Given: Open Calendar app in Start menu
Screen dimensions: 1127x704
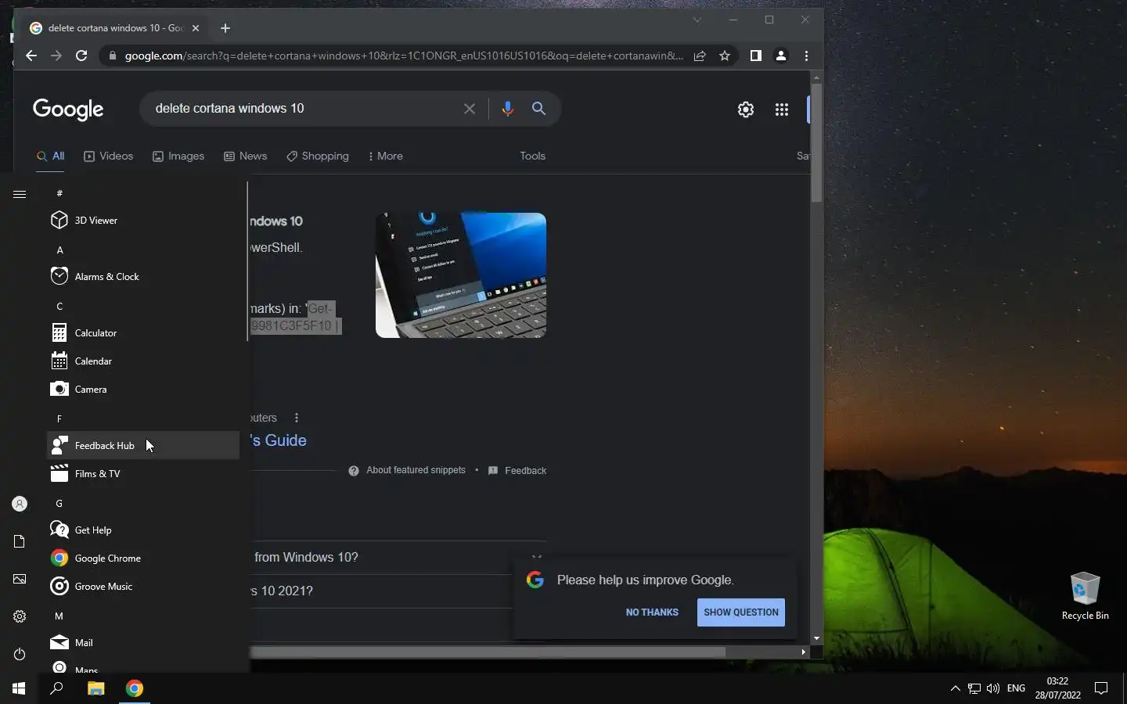Looking at the screenshot, I should (143, 361).
